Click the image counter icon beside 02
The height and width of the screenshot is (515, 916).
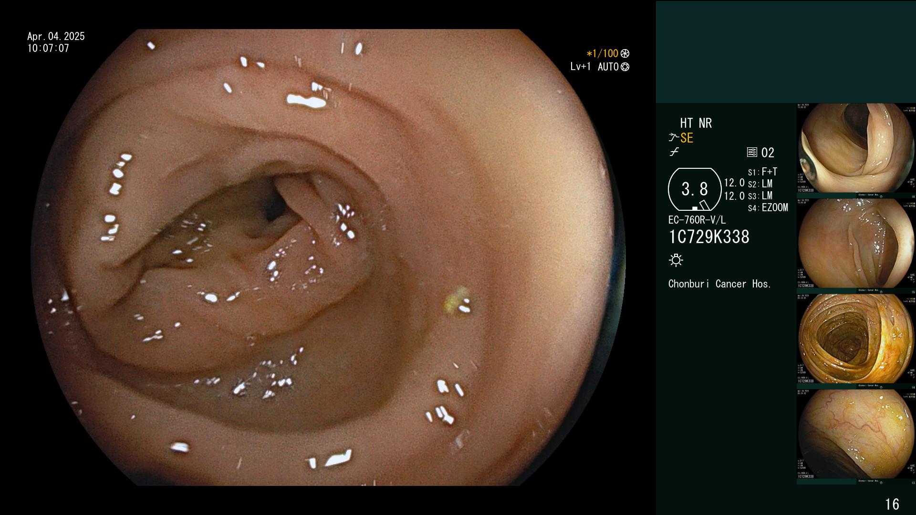point(752,153)
